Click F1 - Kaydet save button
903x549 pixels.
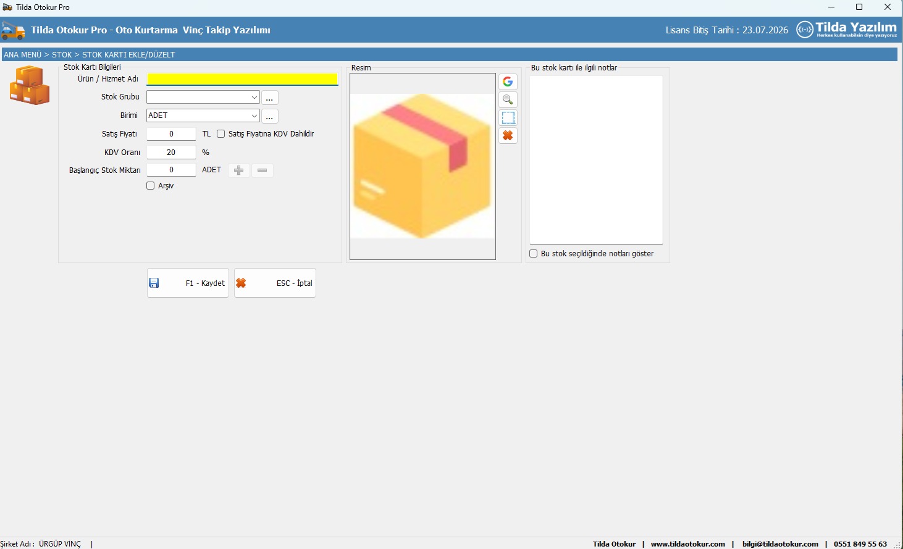188,283
